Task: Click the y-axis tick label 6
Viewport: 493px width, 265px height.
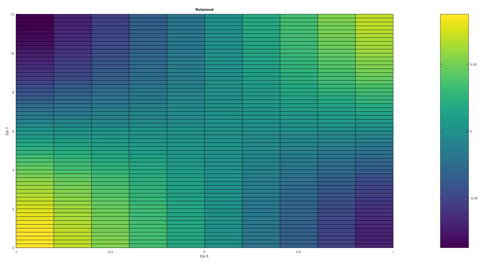Action: pos(13,131)
